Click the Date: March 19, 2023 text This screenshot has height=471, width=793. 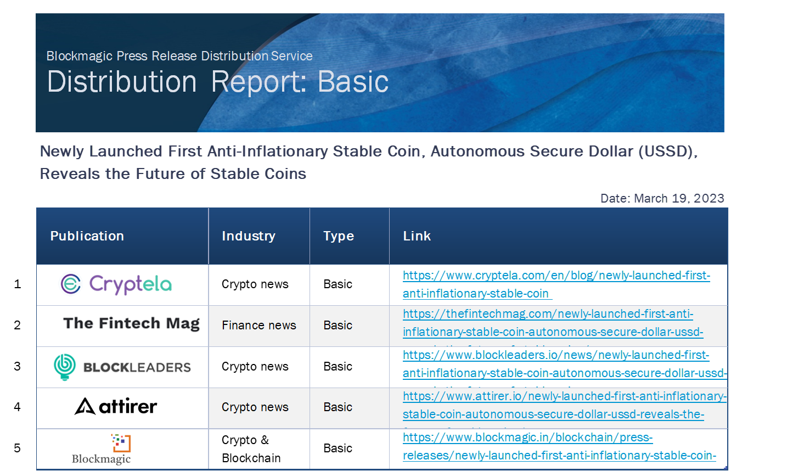click(662, 198)
